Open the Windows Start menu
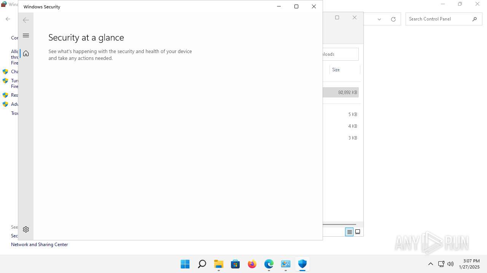The height and width of the screenshot is (273, 487). point(185,264)
